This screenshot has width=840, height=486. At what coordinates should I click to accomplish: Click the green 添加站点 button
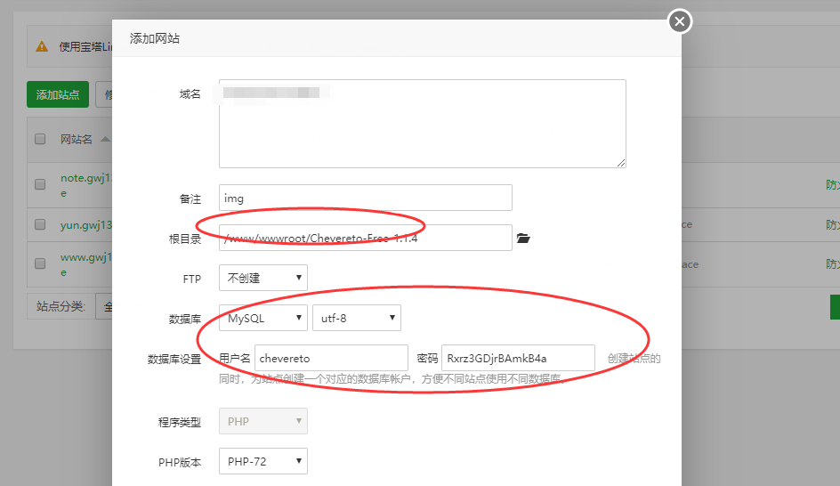58,95
